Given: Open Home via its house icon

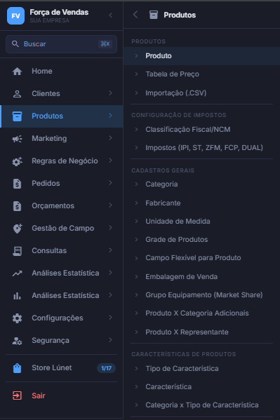Looking at the screenshot, I should (17, 72).
